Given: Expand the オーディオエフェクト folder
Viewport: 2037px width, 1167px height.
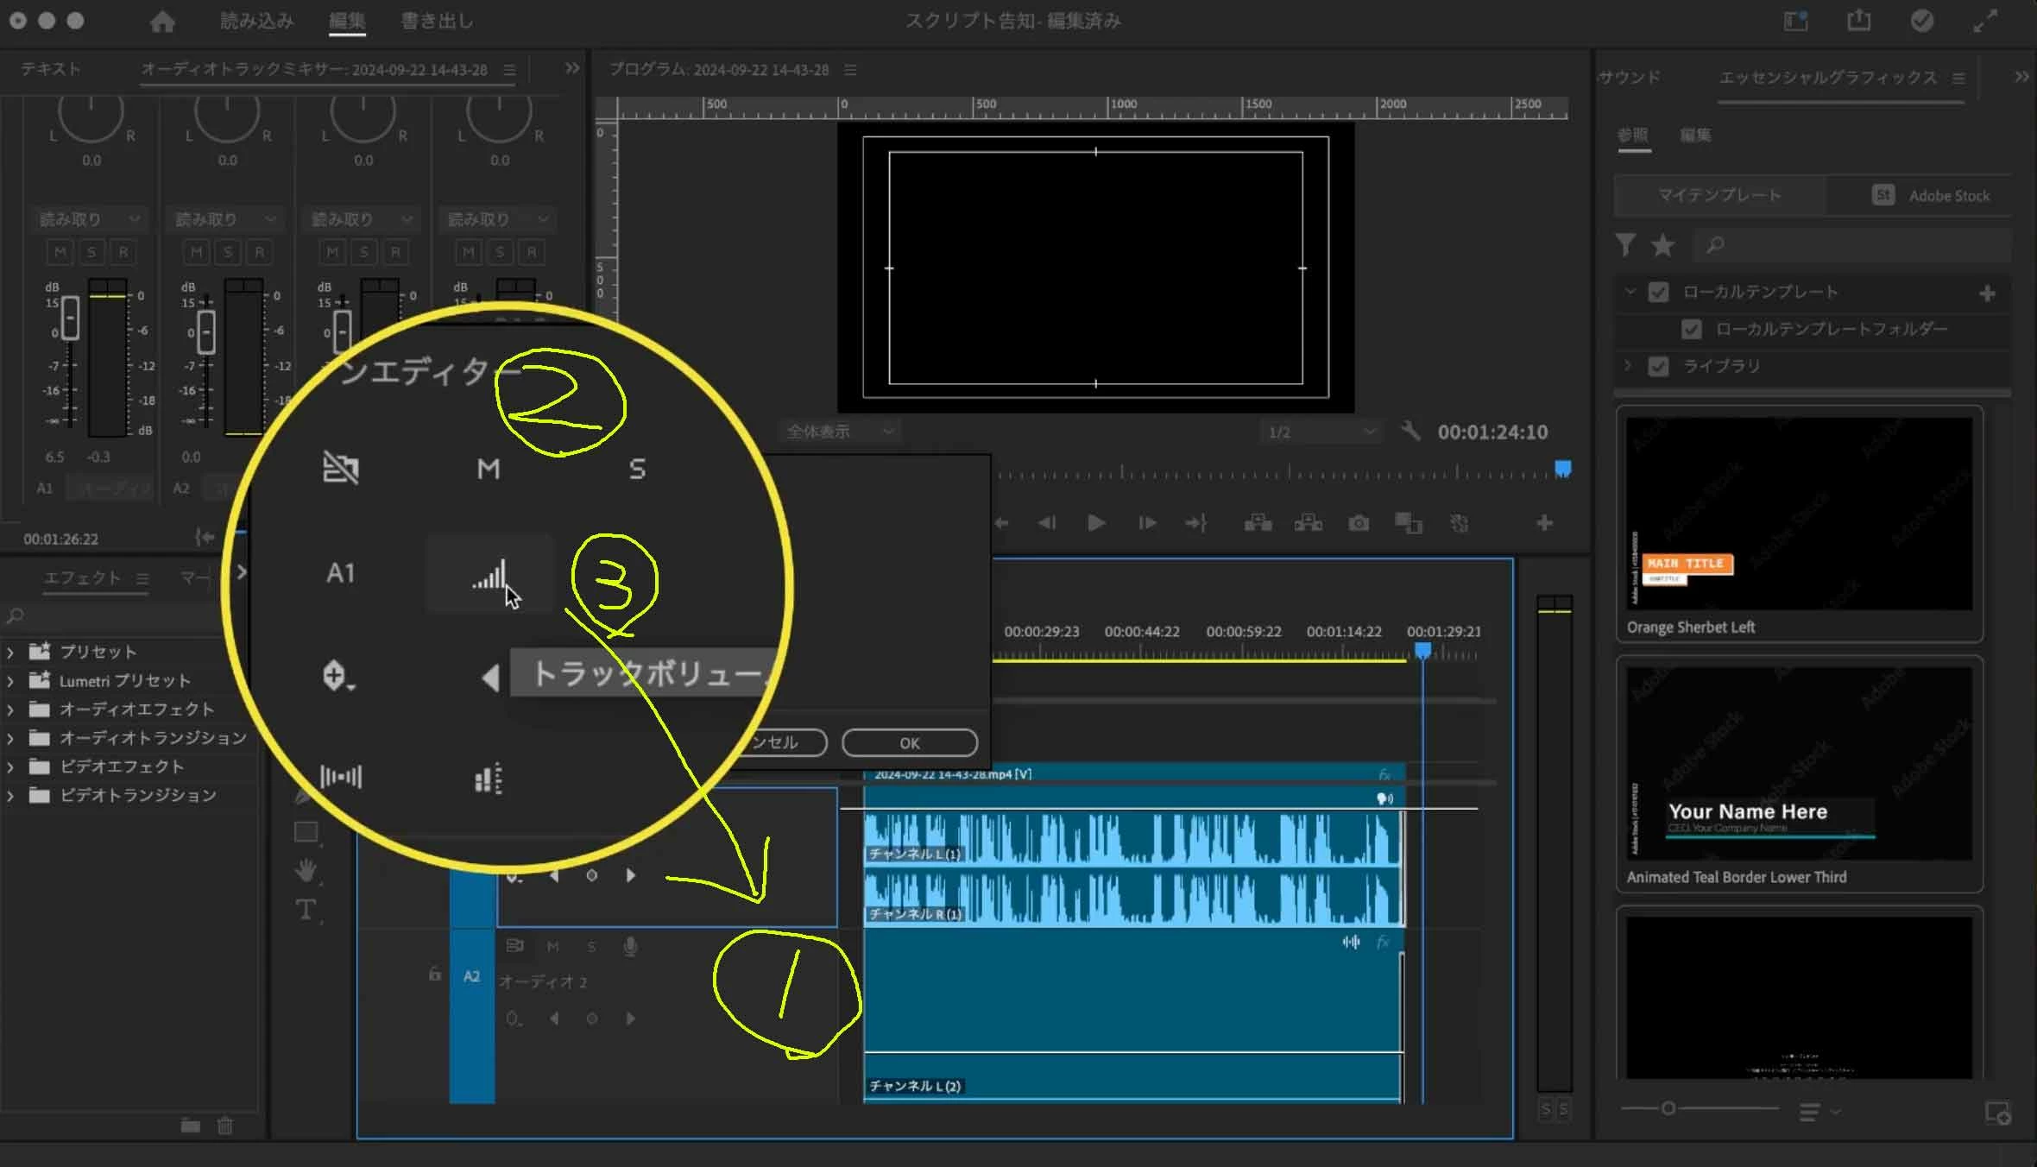Looking at the screenshot, I should (11, 710).
